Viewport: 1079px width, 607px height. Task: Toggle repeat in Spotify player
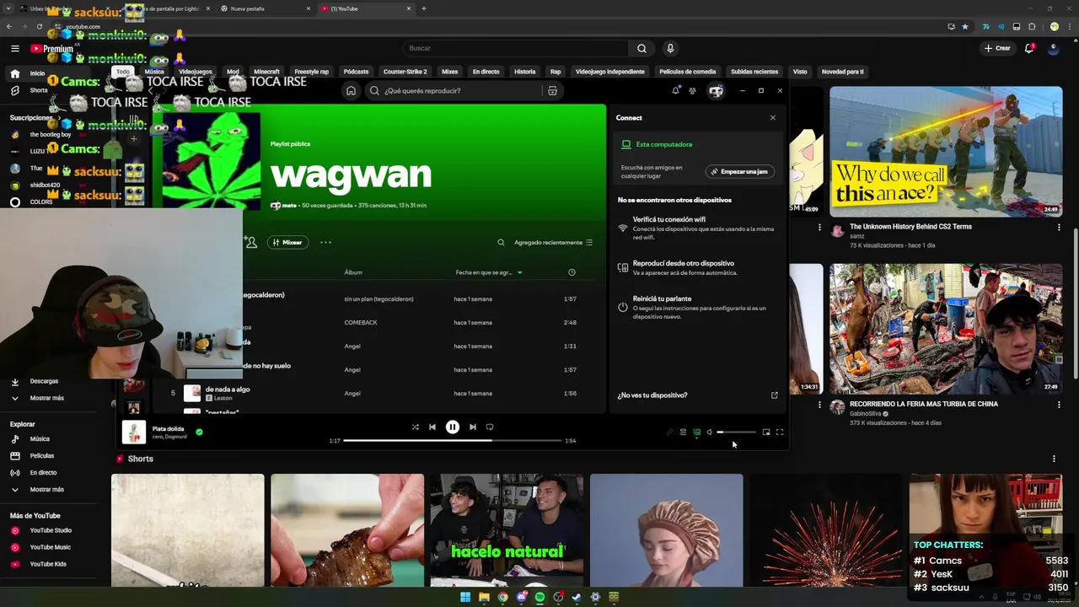[x=490, y=427]
